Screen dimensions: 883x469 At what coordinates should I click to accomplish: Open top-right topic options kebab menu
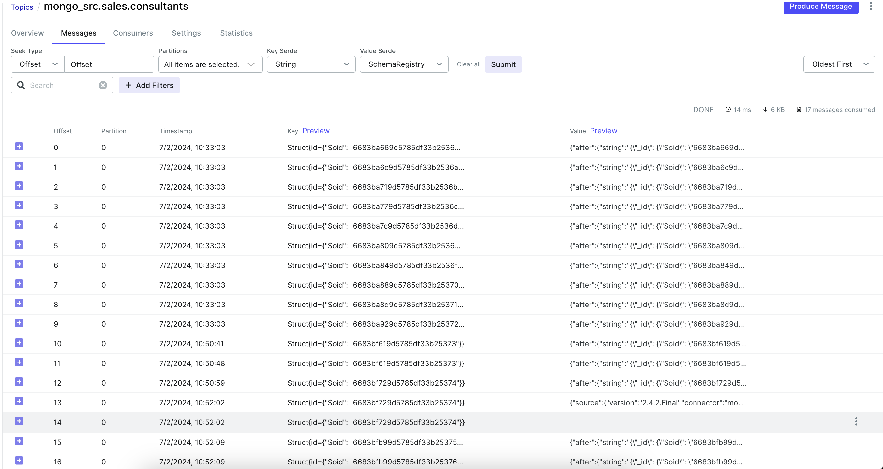pyautogui.click(x=871, y=6)
